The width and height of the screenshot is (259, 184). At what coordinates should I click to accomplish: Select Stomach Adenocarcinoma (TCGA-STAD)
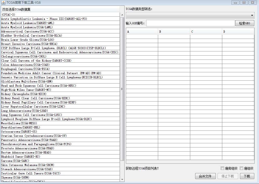pyautogui.click(x=60, y=169)
